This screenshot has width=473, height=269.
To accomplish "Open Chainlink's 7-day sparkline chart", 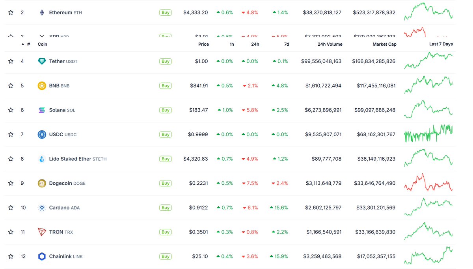I will tap(428, 256).
